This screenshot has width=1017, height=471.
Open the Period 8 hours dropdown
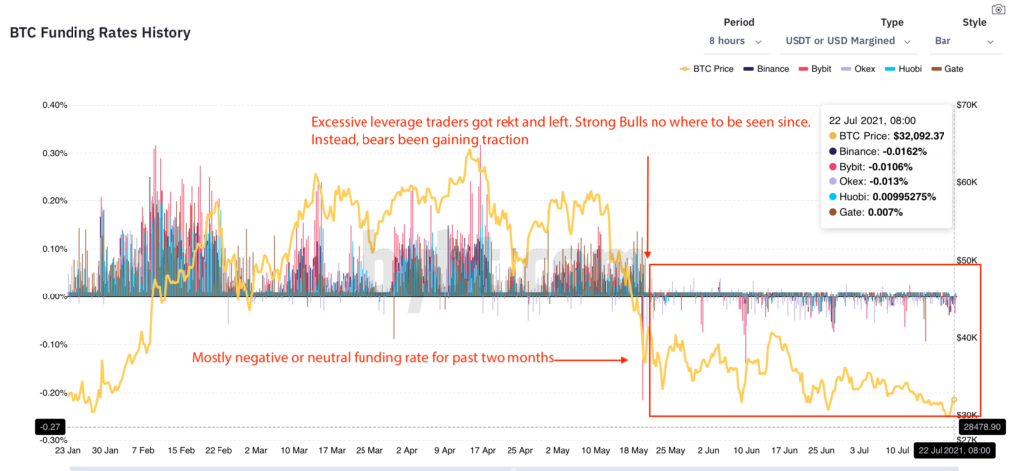[x=736, y=41]
